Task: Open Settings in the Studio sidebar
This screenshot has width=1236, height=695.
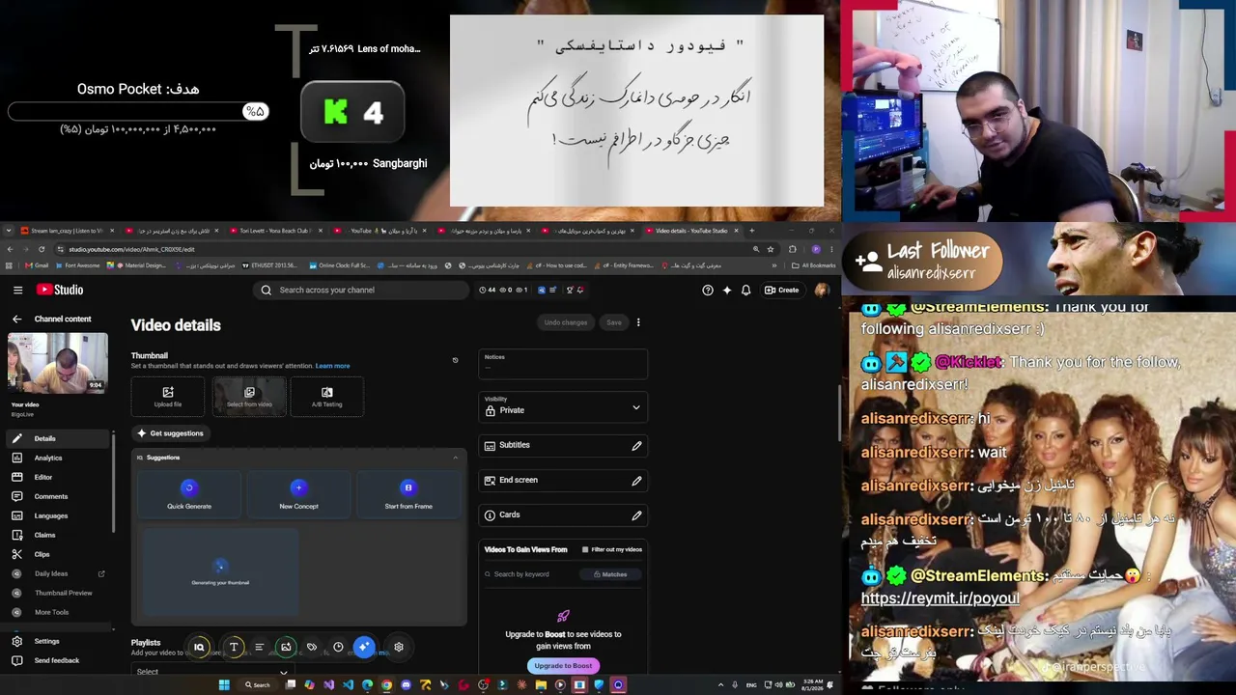Action: pos(59,641)
